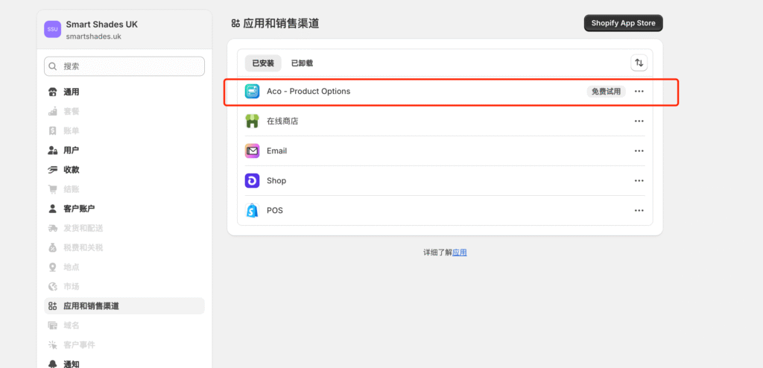Click the apps icon beside the page title
763x368 pixels.
236,23
